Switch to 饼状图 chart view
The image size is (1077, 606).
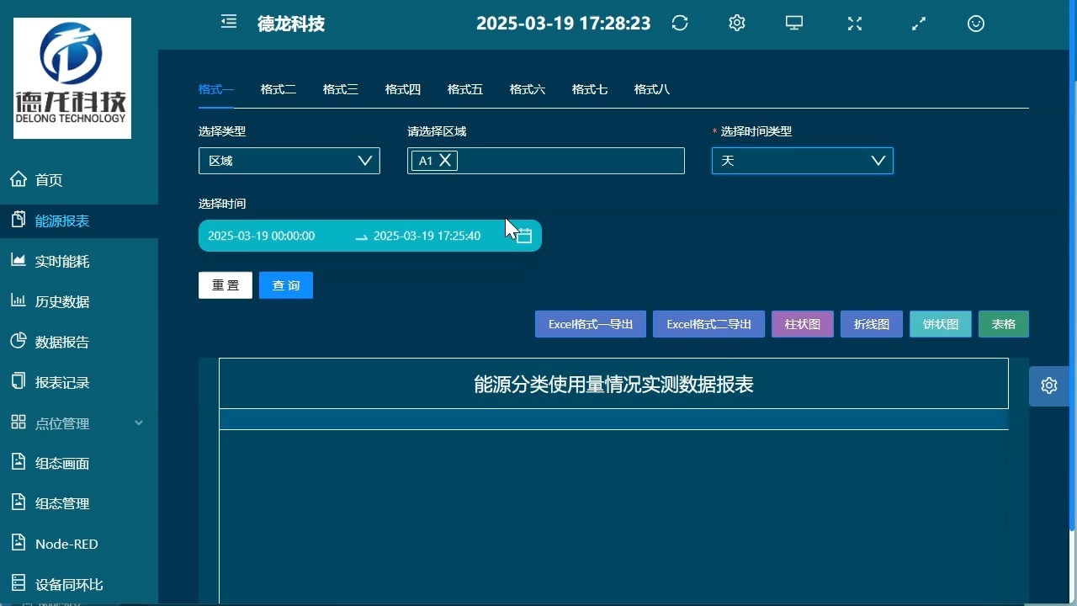click(940, 323)
